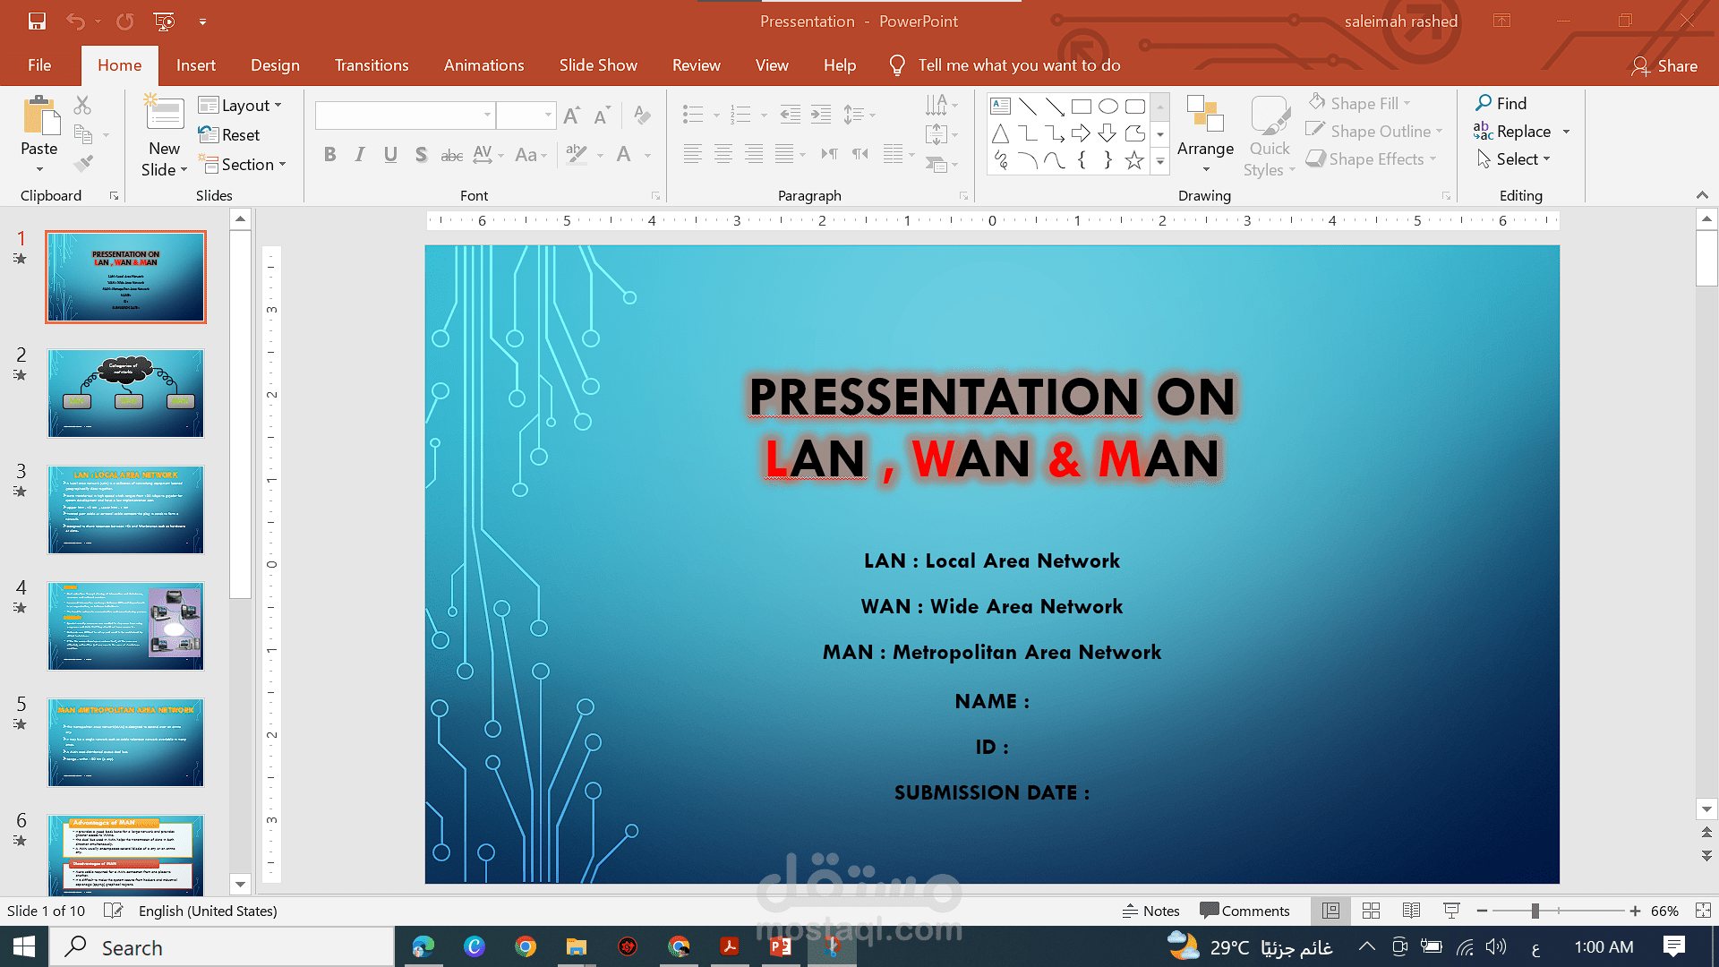
Task: Click the Replace button in Editing group
Action: click(1520, 131)
